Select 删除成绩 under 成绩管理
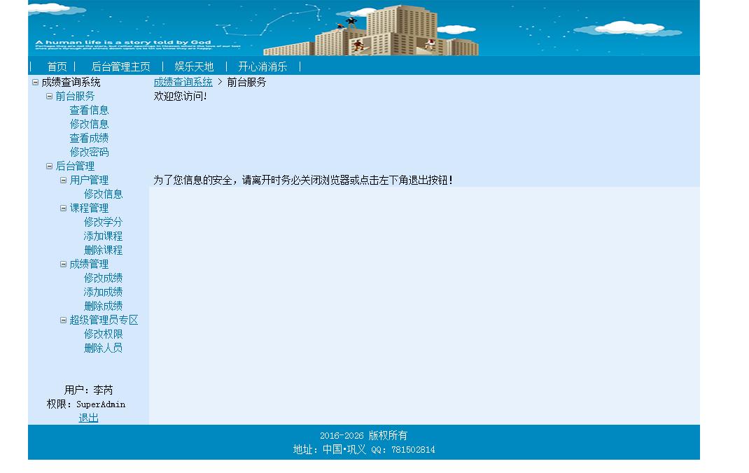This screenshot has width=749, height=473. (103, 305)
